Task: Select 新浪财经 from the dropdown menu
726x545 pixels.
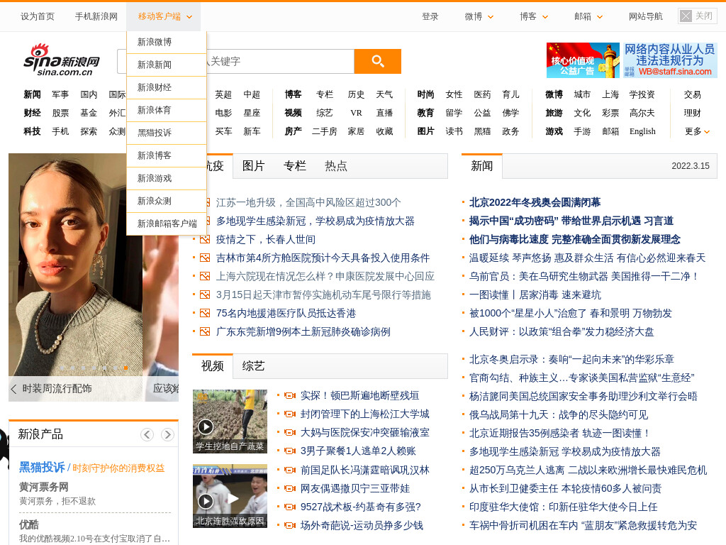Action: (166, 87)
